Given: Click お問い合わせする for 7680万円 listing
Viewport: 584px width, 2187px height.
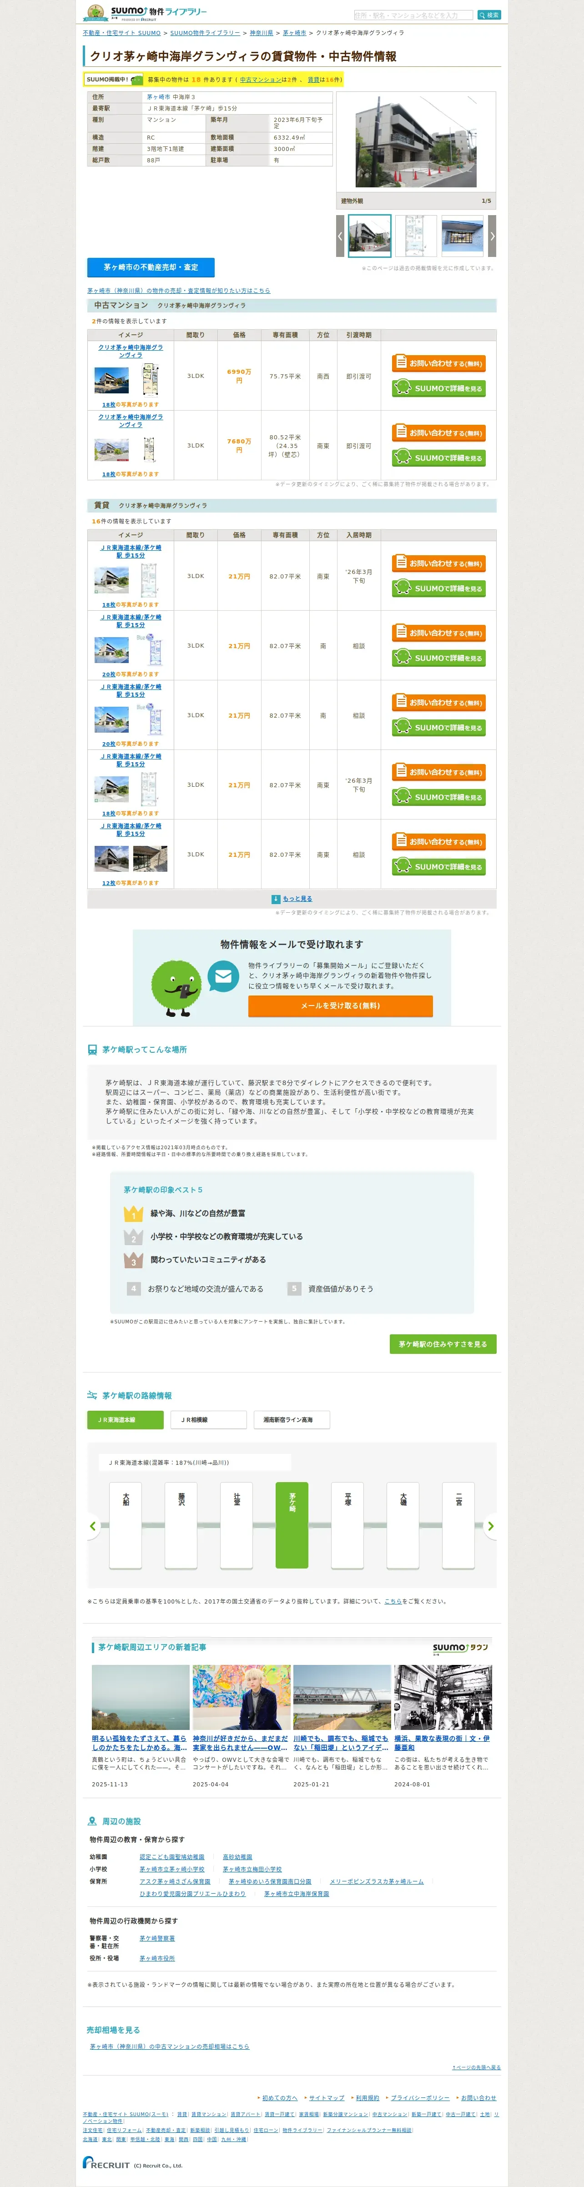Looking at the screenshot, I should 438,433.
